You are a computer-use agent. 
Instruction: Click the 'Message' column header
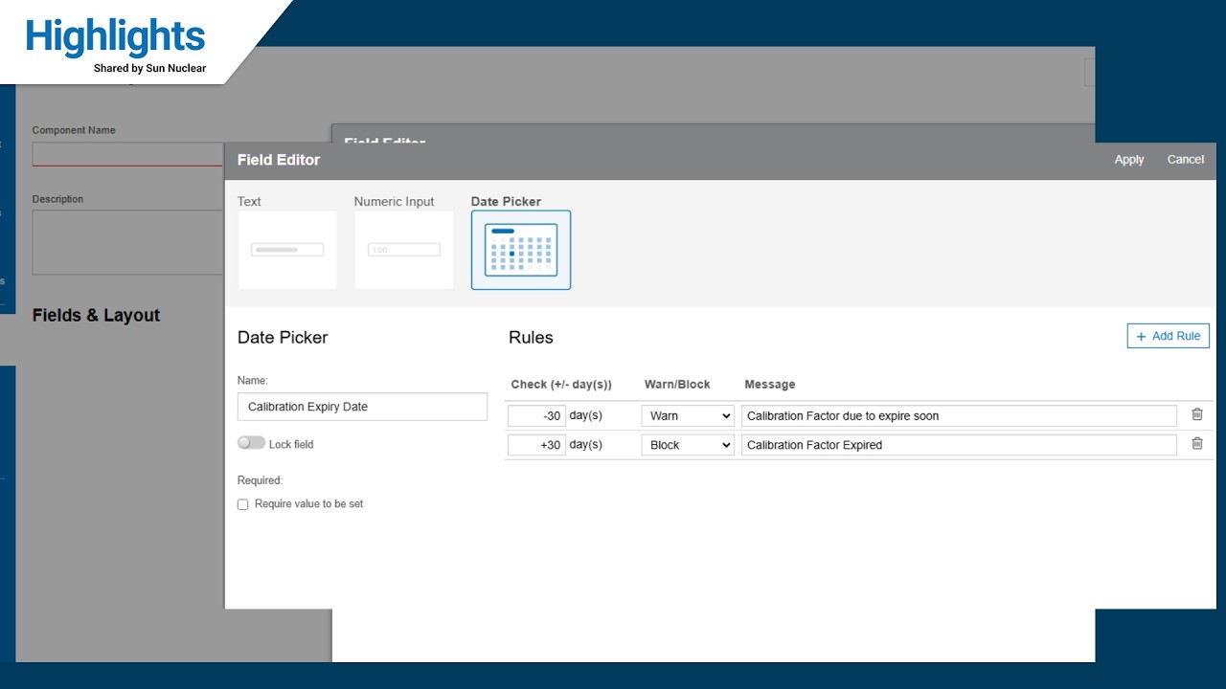tap(770, 385)
